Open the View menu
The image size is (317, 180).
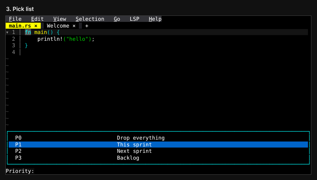[60, 19]
